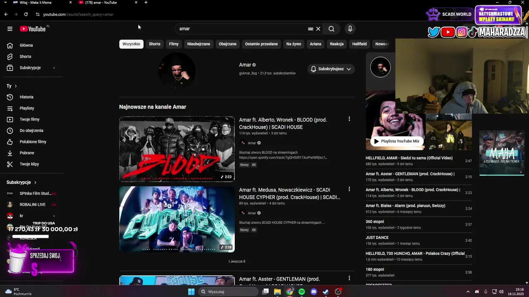Screen dimensions: 529x297
Task: Show hidden system tray icons
Action: 468,292
